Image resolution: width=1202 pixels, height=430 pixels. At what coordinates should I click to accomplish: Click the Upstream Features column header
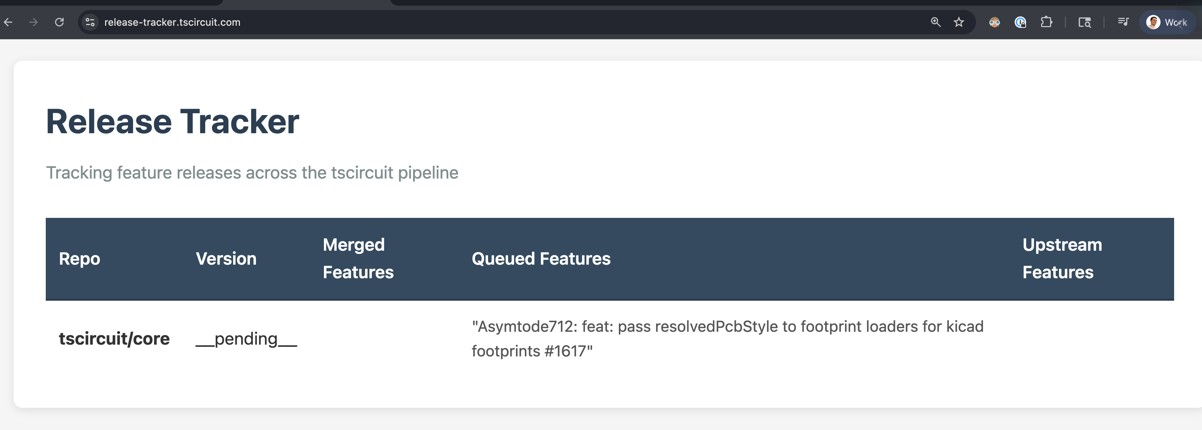tap(1062, 259)
